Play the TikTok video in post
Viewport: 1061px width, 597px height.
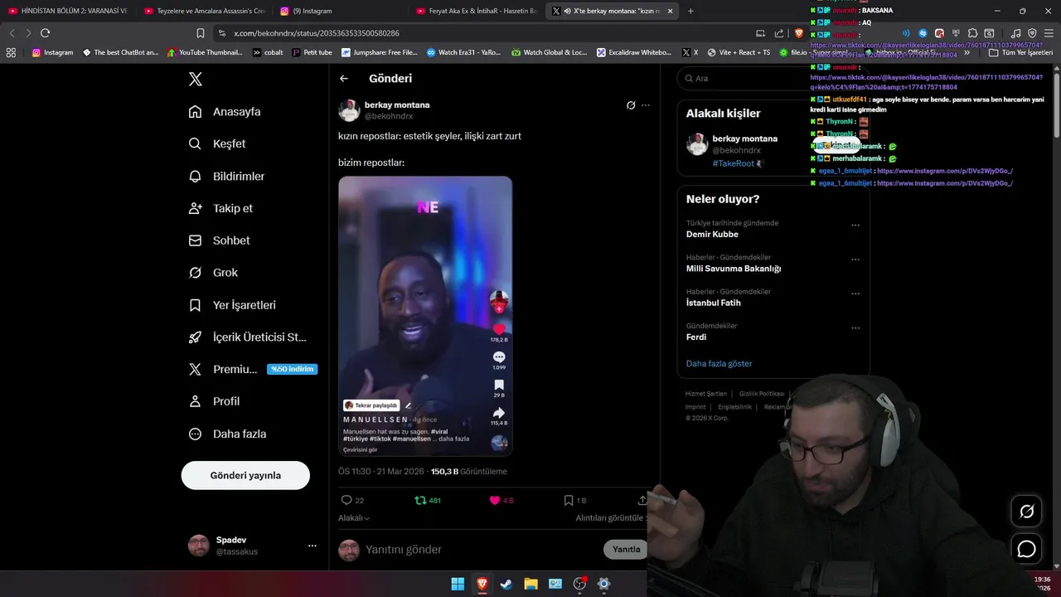(425, 316)
